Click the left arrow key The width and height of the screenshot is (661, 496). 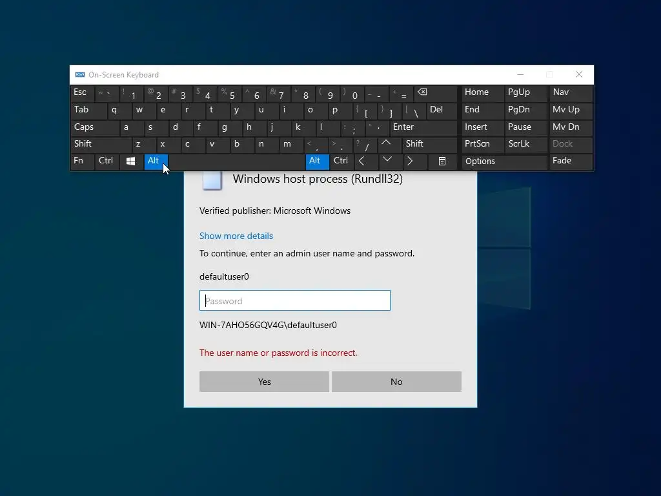366,161
